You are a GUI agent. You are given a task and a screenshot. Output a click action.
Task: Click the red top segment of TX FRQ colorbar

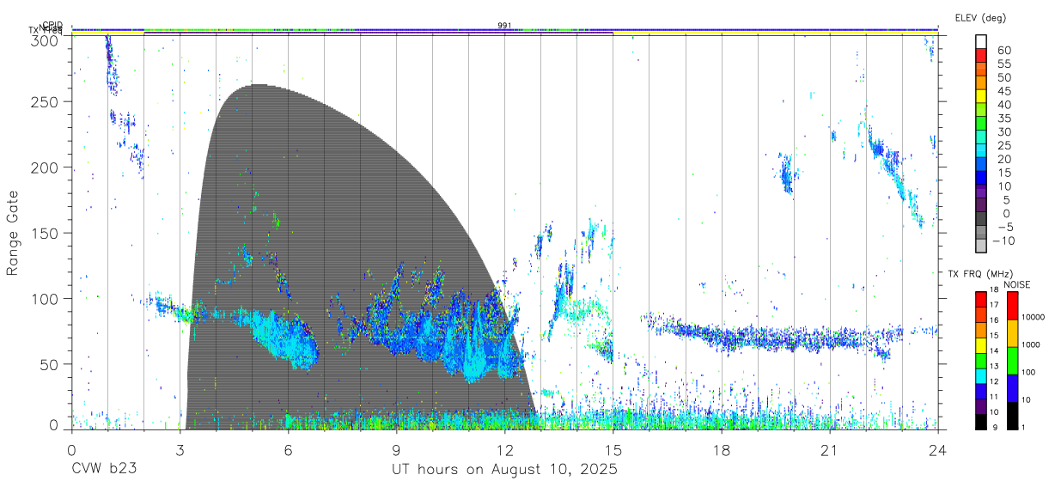[x=980, y=299]
